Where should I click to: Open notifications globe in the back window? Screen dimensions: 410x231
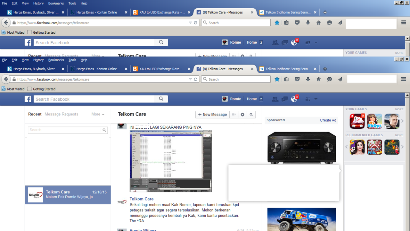pos(294,43)
